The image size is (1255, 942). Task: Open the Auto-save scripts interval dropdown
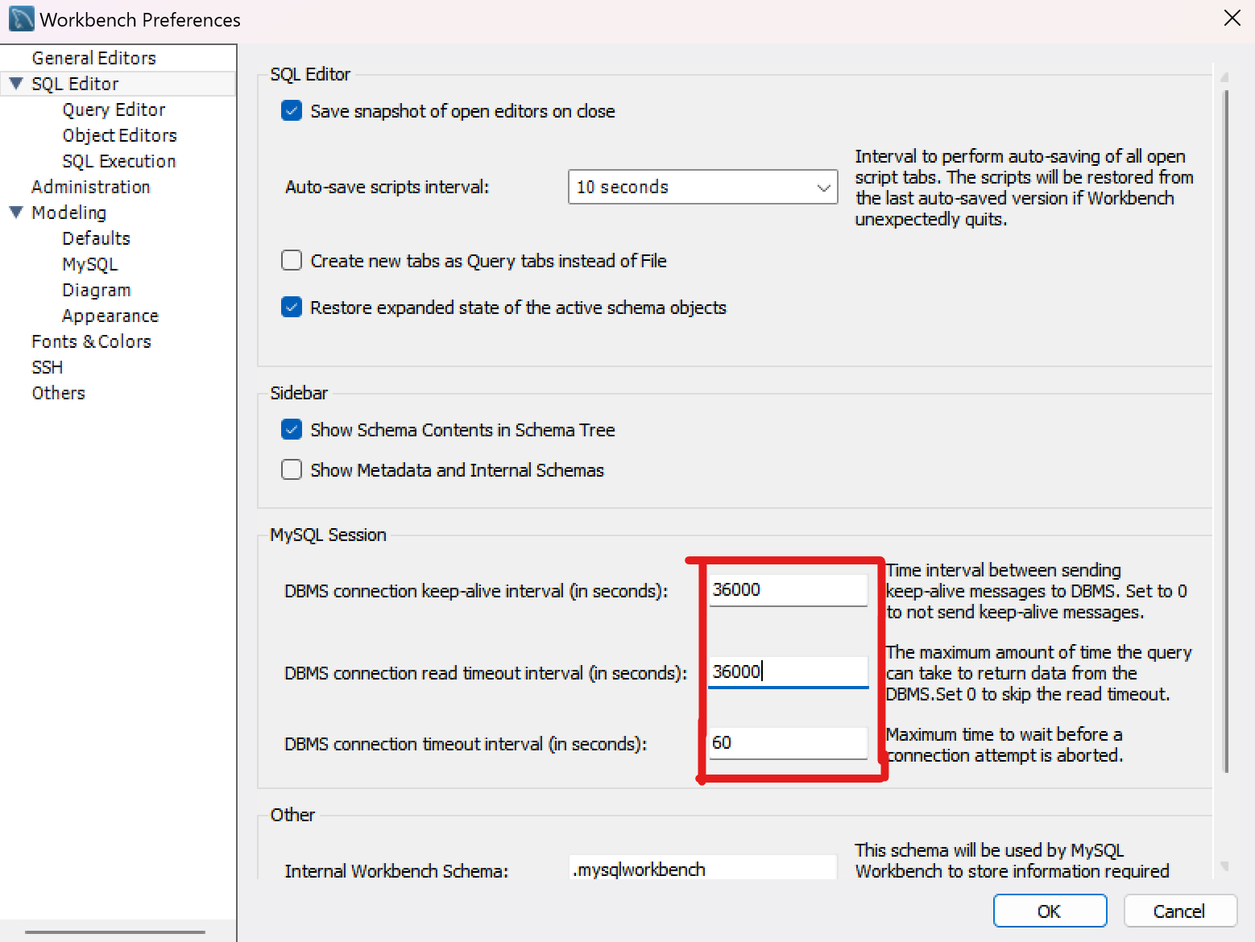tap(702, 187)
